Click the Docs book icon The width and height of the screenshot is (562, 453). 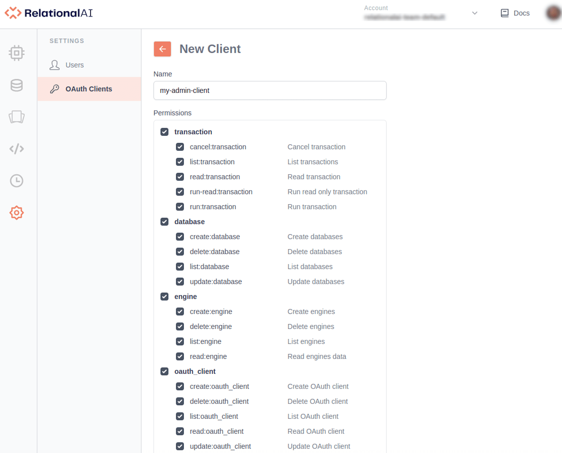(504, 13)
